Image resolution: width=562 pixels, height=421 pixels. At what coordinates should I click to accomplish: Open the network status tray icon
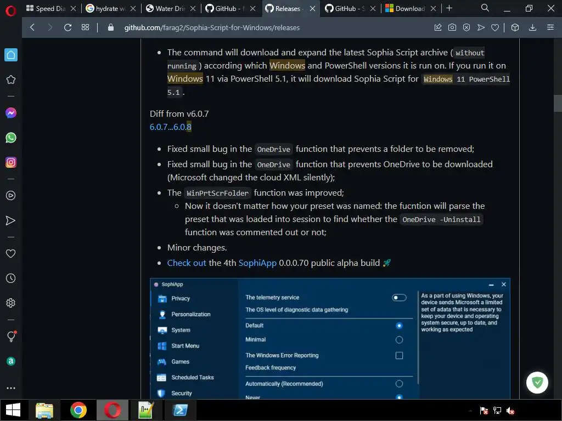[x=497, y=411]
